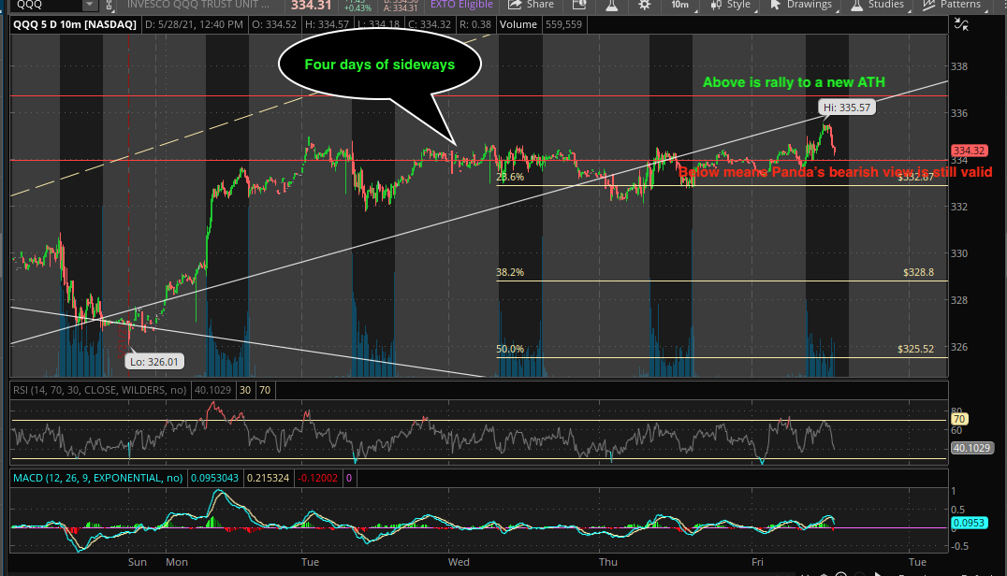The image size is (1007, 576).
Task: Open the Drawings menu
Action: point(801,5)
